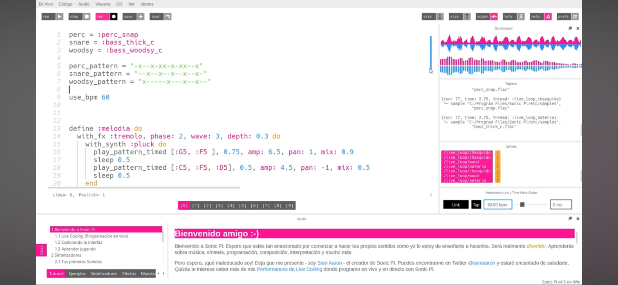
Task: Increase text size with size up button
Action: tap(459, 17)
